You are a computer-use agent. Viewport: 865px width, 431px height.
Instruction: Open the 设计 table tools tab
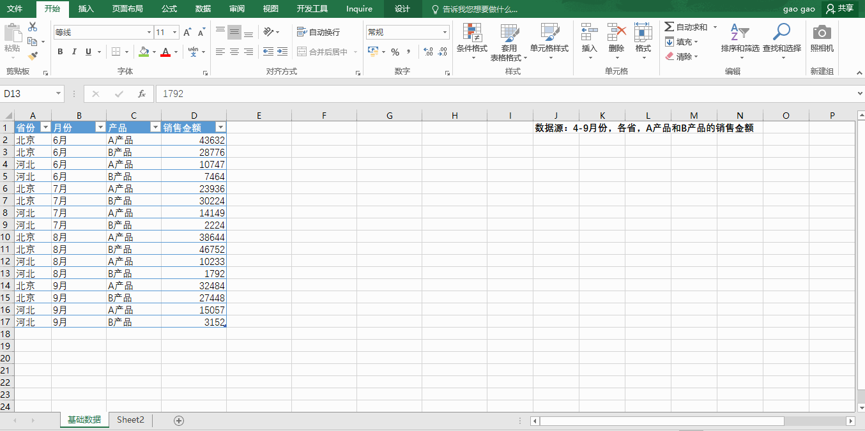tap(402, 9)
